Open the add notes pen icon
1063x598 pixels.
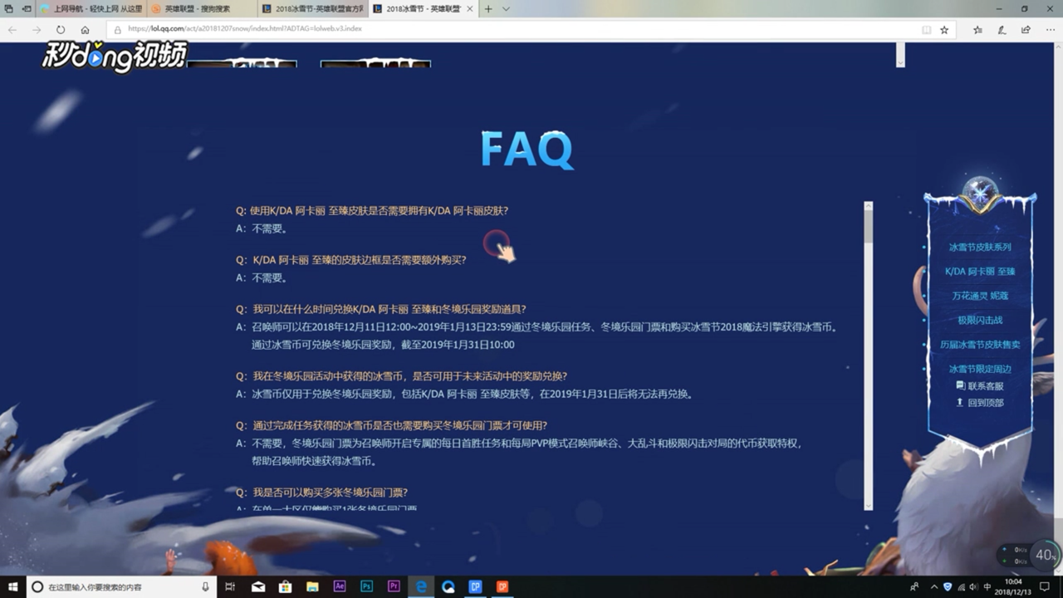click(x=1002, y=29)
